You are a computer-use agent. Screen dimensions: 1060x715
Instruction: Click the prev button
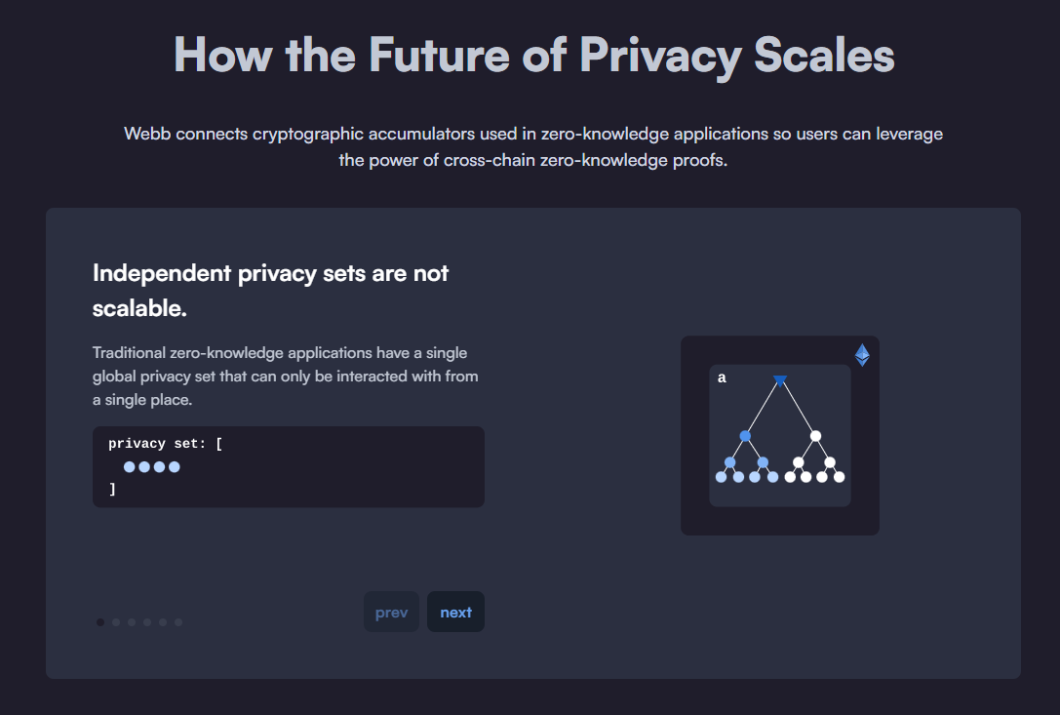pyautogui.click(x=391, y=613)
